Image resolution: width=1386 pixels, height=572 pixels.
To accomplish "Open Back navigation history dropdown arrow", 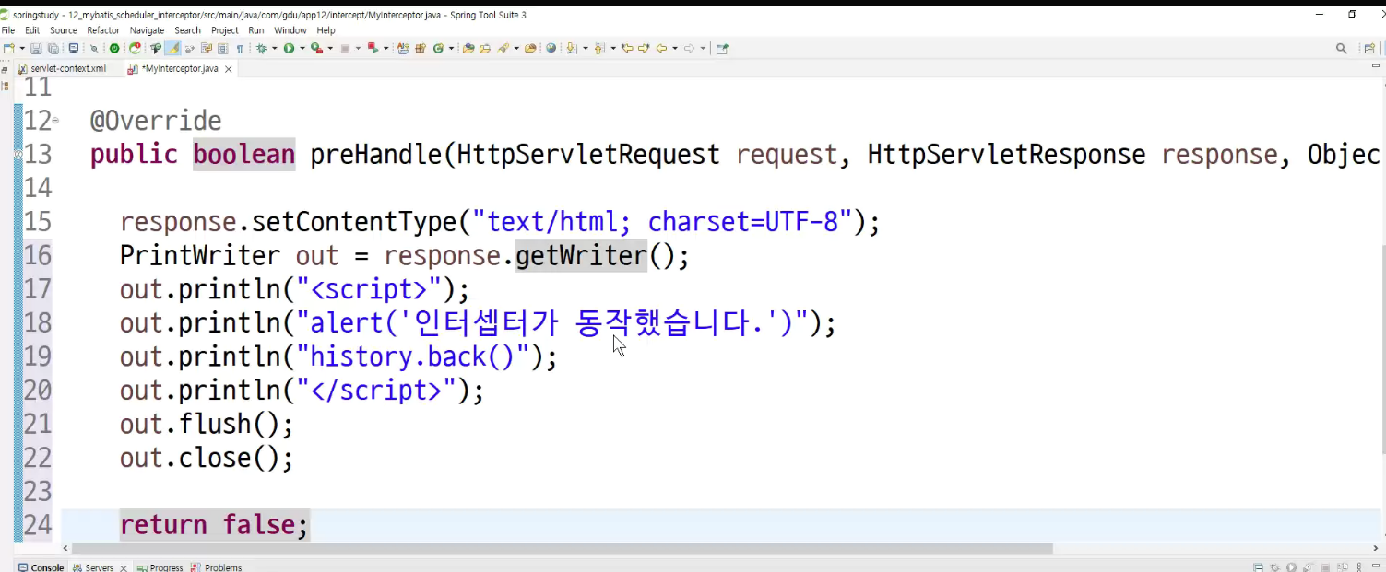I will click(675, 48).
